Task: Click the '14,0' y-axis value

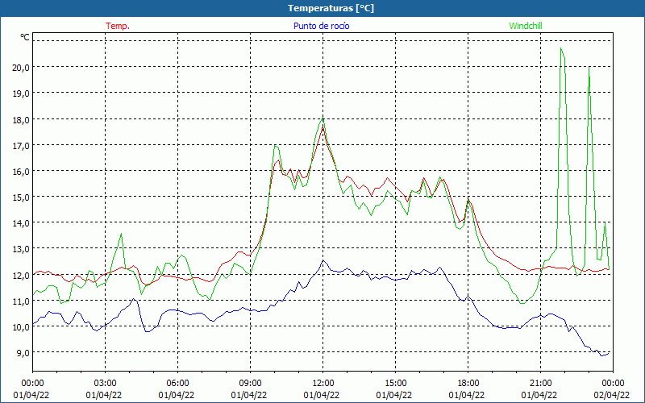Action: click(21, 223)
